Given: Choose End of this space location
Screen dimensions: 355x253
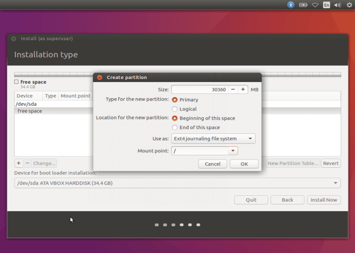Looking at the screenshot, I should tap(175, 128).
